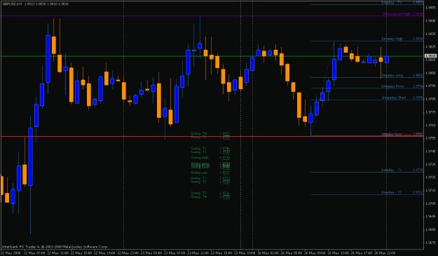
Task: Click the green Swing Low label
Action: click(199, 173)
